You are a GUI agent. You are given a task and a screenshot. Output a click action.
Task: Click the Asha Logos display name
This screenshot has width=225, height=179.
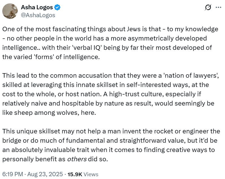click(38, 8)
